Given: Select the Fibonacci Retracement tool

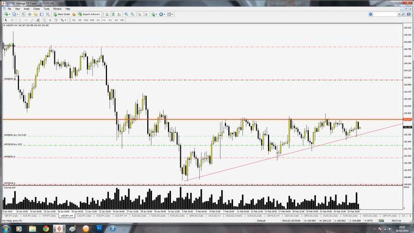Looking at the screenshot, I should tap(44, 20).
